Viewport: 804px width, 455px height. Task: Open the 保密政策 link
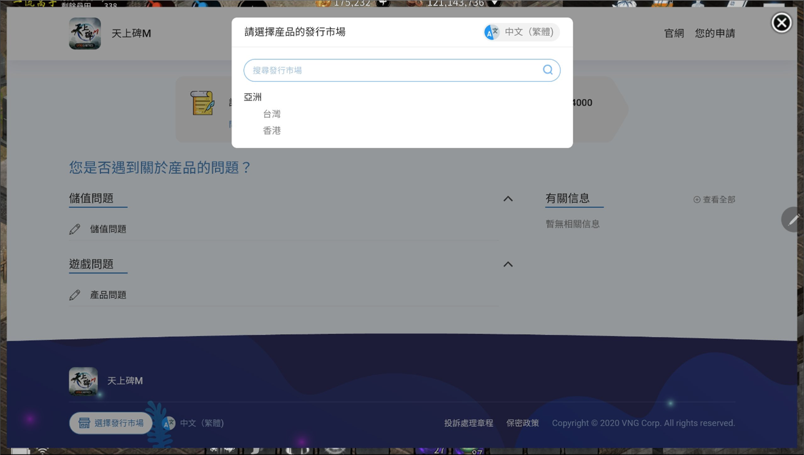point(522,423)
